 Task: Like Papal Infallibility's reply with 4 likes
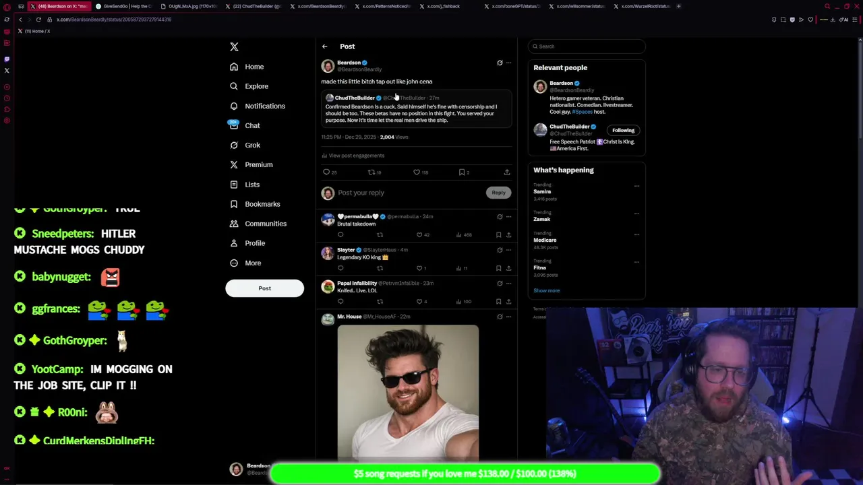pos(421,302)
